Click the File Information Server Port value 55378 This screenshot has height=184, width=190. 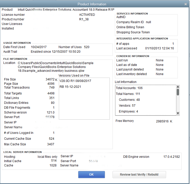(50, 117)
